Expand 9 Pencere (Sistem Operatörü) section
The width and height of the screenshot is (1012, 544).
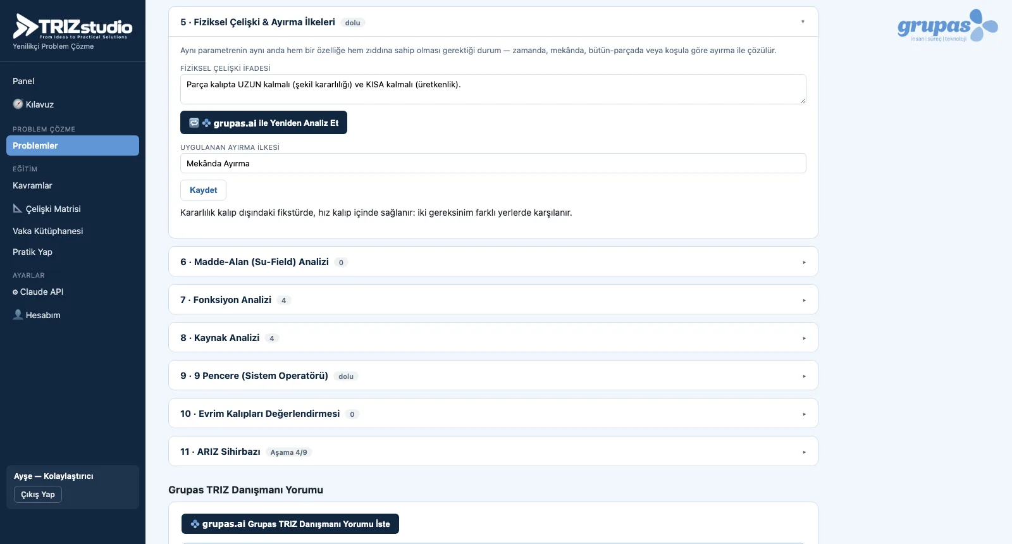pos(493,376)
